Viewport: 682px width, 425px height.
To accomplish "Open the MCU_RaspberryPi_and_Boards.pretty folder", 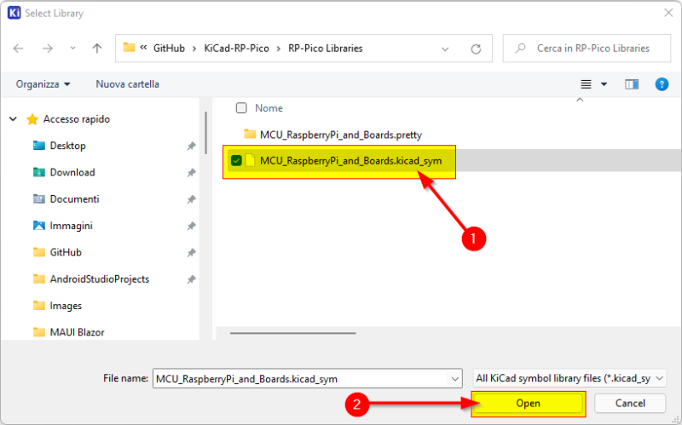I will click(x=340, y=135).
